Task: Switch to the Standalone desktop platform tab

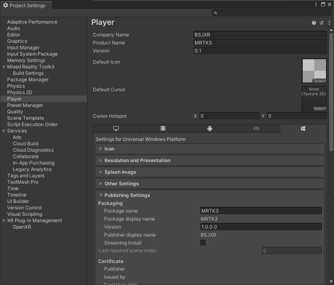Action: point(116,128)
